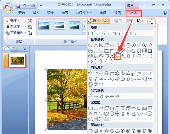
Task: Choose the trapezoid basic shape
Action: [112, 45]
